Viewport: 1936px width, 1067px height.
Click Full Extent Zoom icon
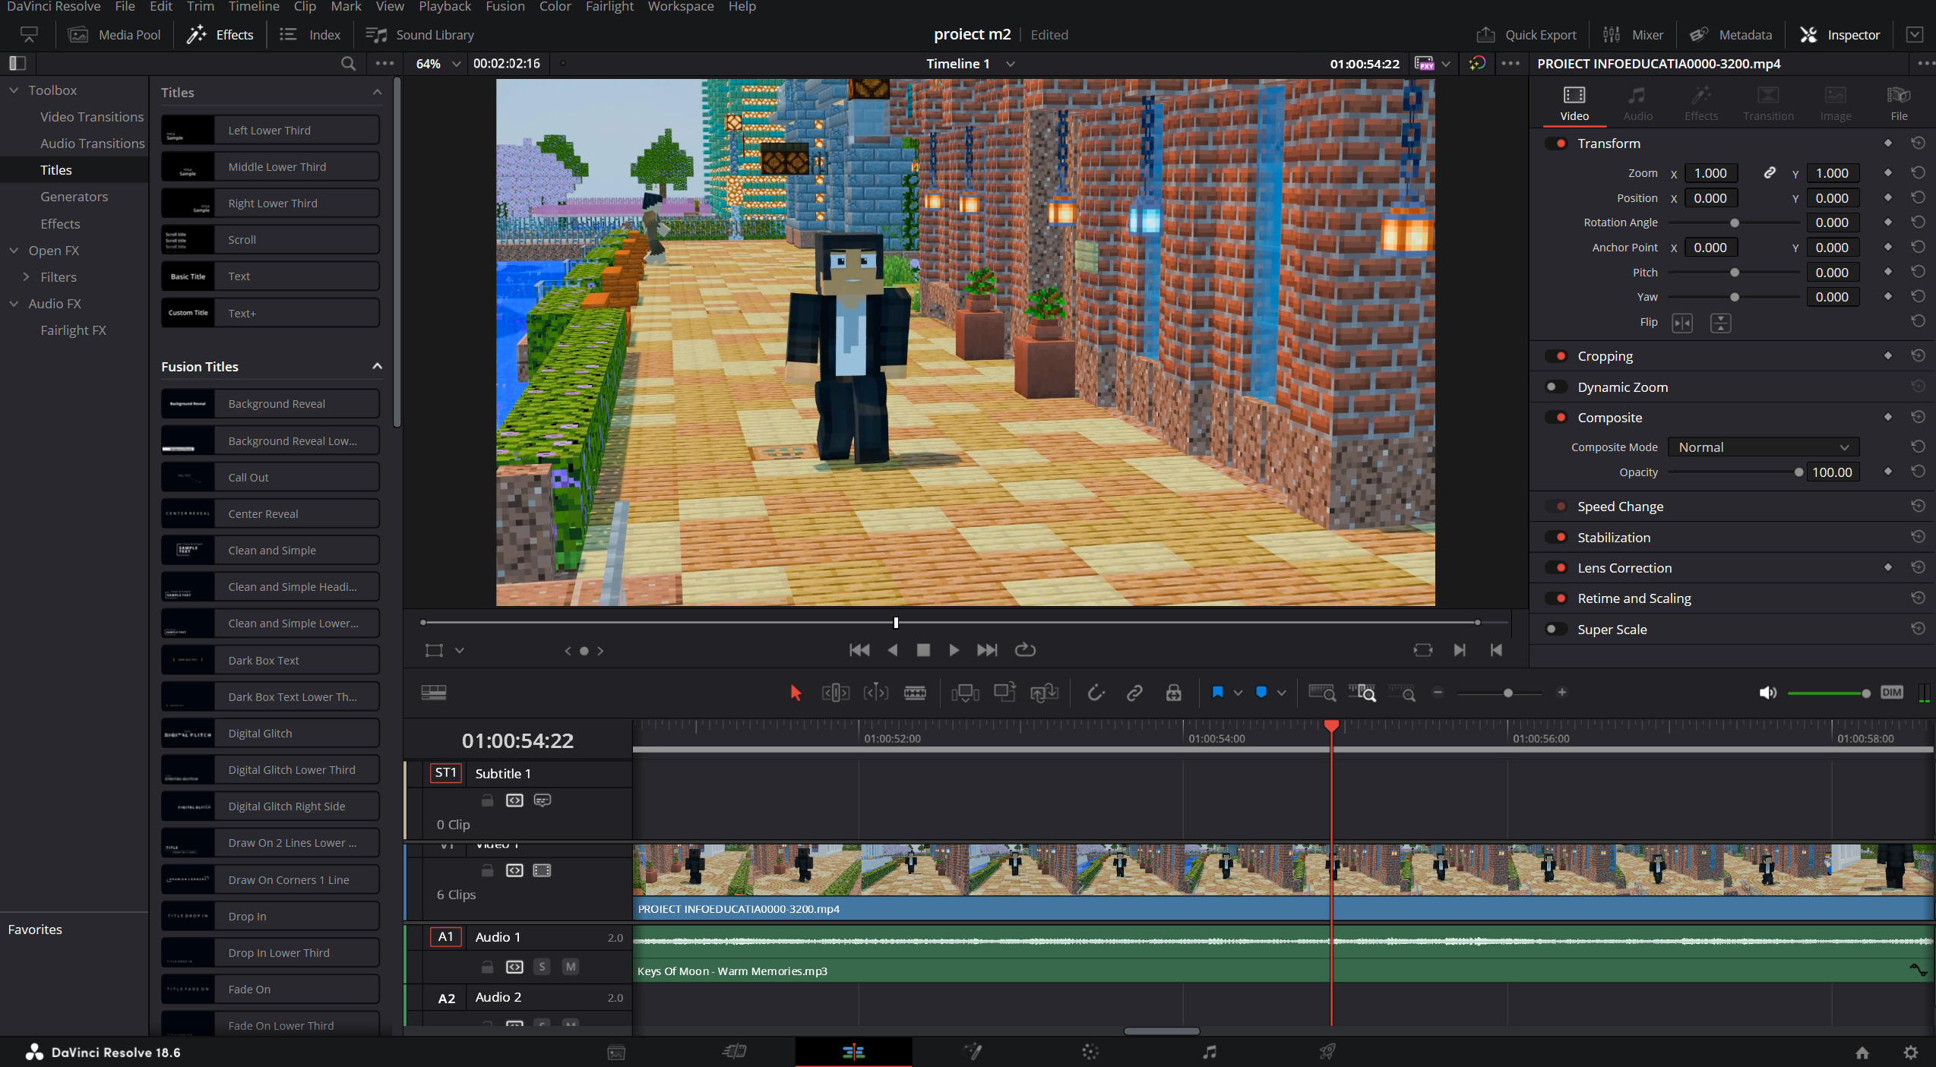pyautogui.click(x=1322, y=693)
